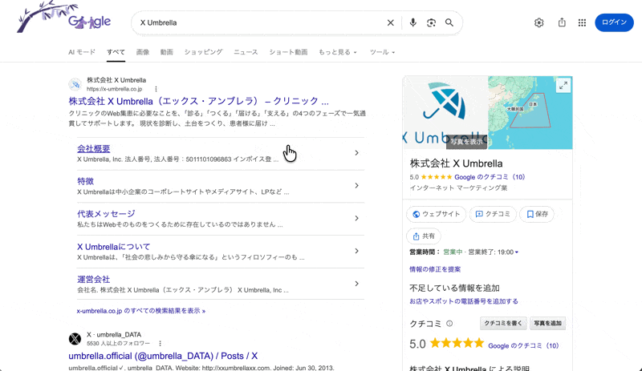The image size is (642, 371).
Task: Open 株式会社 X Umbrella result title
Action: pyautogui.click(x=198, y=101)
